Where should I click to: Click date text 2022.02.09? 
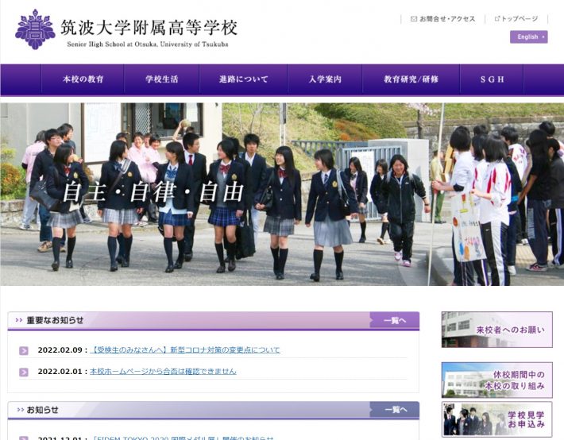tap(60, 350)
